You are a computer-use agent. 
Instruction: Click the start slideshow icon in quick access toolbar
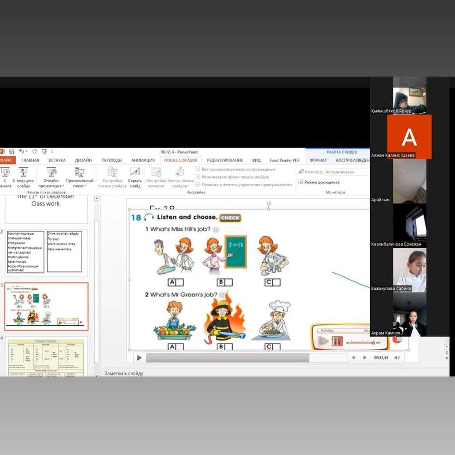coord(44,152)
